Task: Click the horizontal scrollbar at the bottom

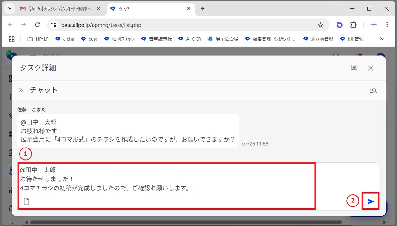Action: pyautogui.click(x=186, y=222)
